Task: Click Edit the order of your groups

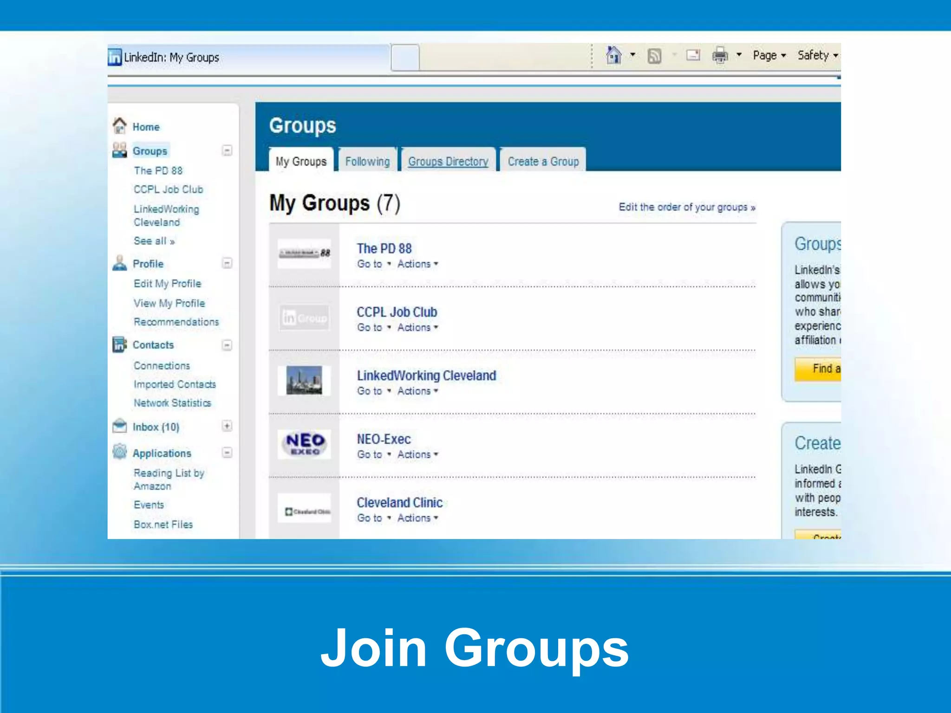Action: click(x=687, y=207)
